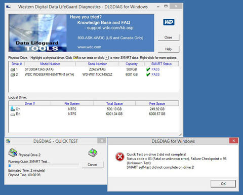The width and height of the screenshot is (243, 195).
Task: Click the logical Drive # column header
Action: click(x=30, y=103)
